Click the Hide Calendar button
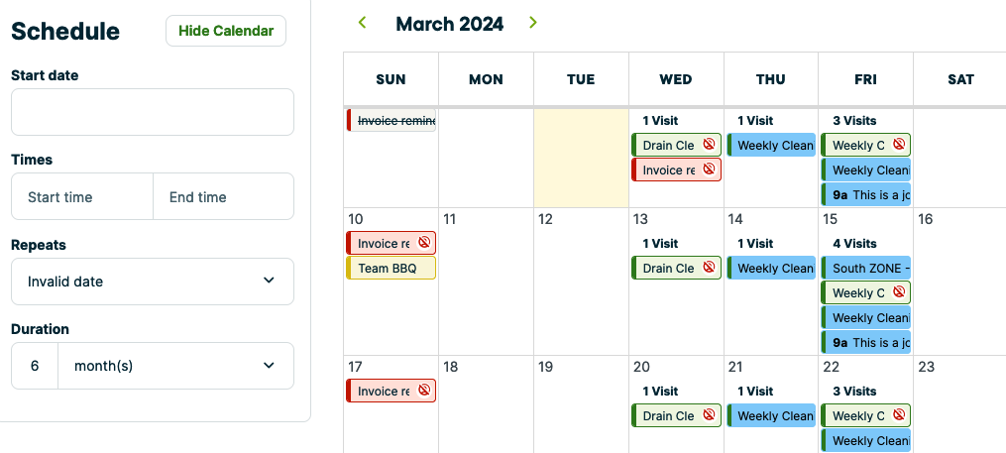 click(226, 31)
